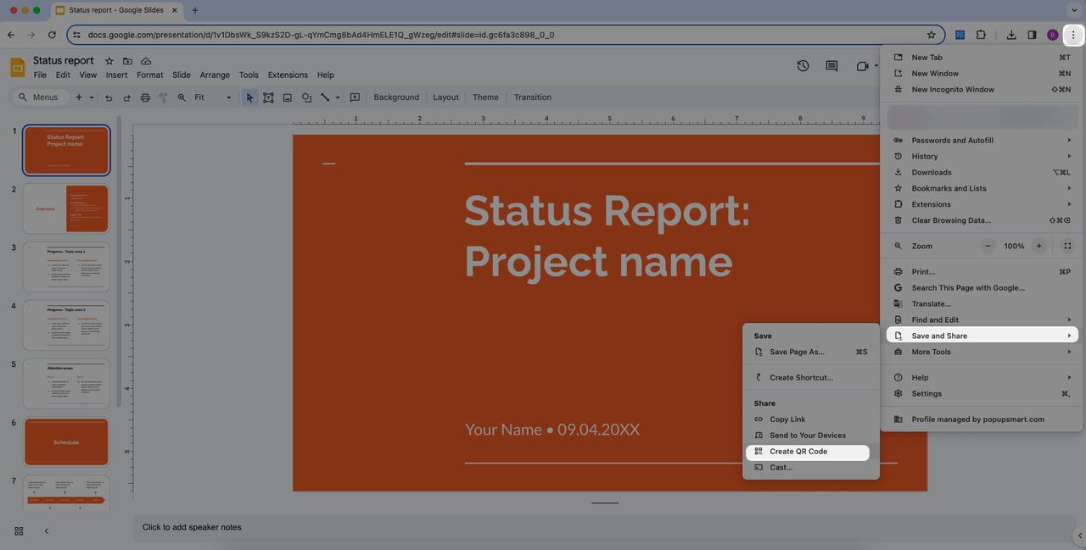
Task: Click the new slide plus icon
Action: [x=79, y=97]
